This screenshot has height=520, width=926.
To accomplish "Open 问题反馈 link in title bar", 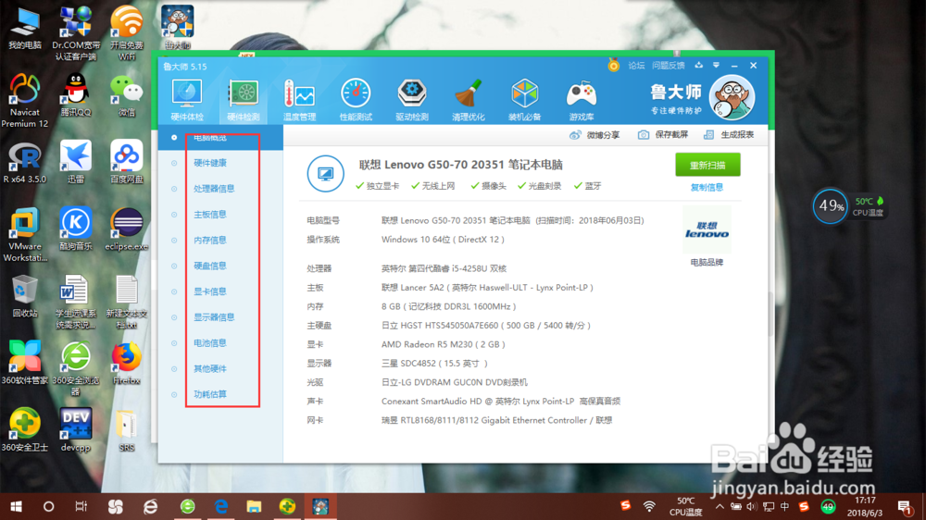I will pos(669,66).
